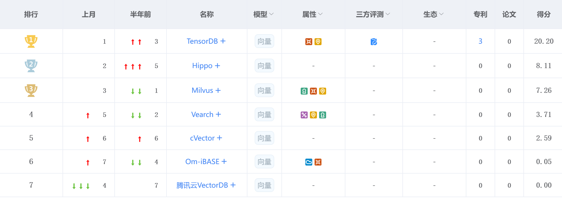Open the 属性 column filter dropdown
The width and height of the screenshot is (562, 198).
coord(312,14)
